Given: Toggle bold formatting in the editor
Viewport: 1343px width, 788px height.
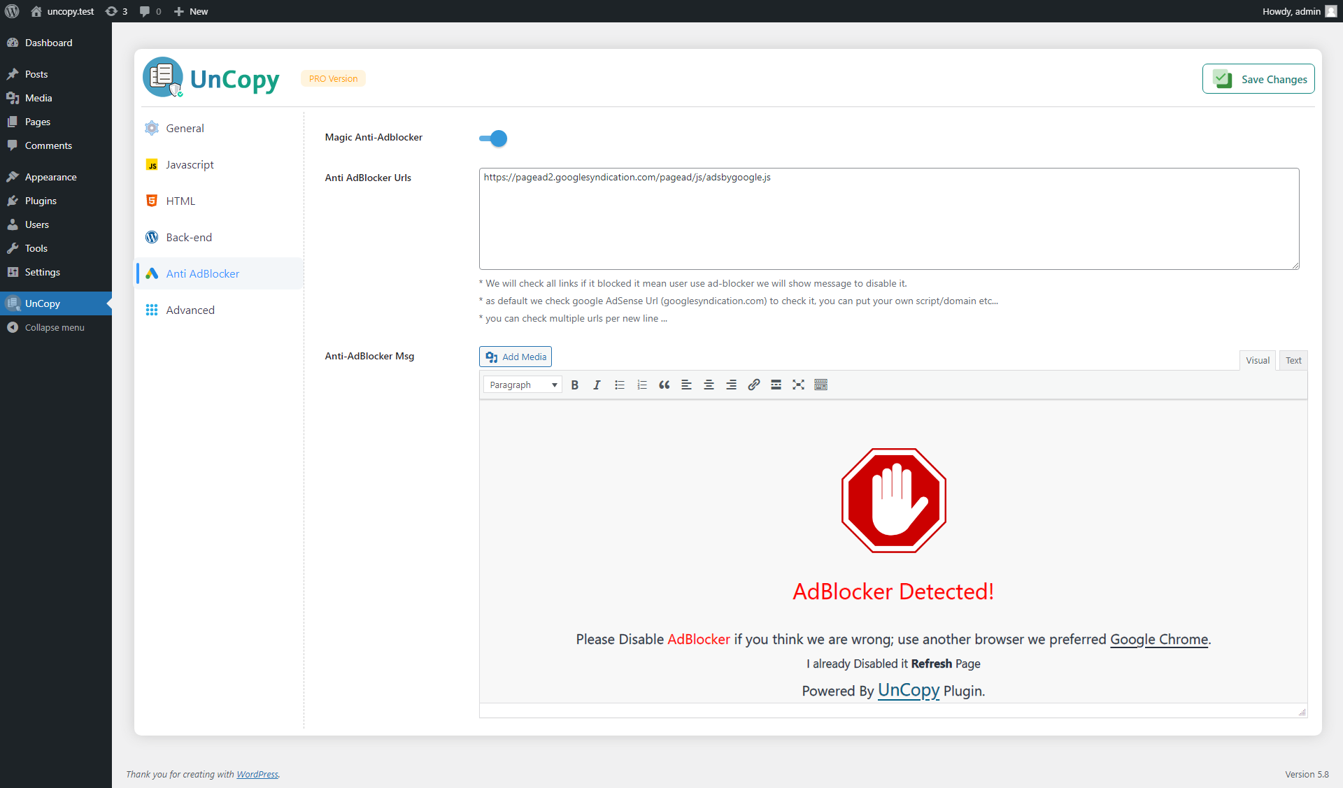Looking at the screenshot, I should [x=575, y=385].
